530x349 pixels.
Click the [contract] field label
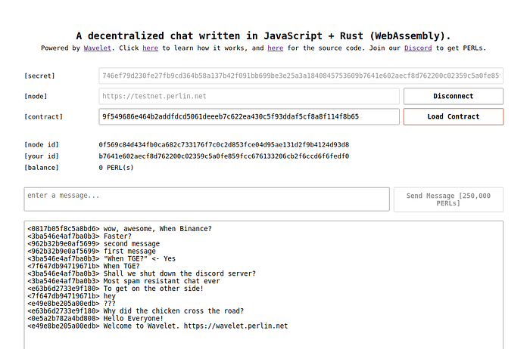tap(43, 117)
